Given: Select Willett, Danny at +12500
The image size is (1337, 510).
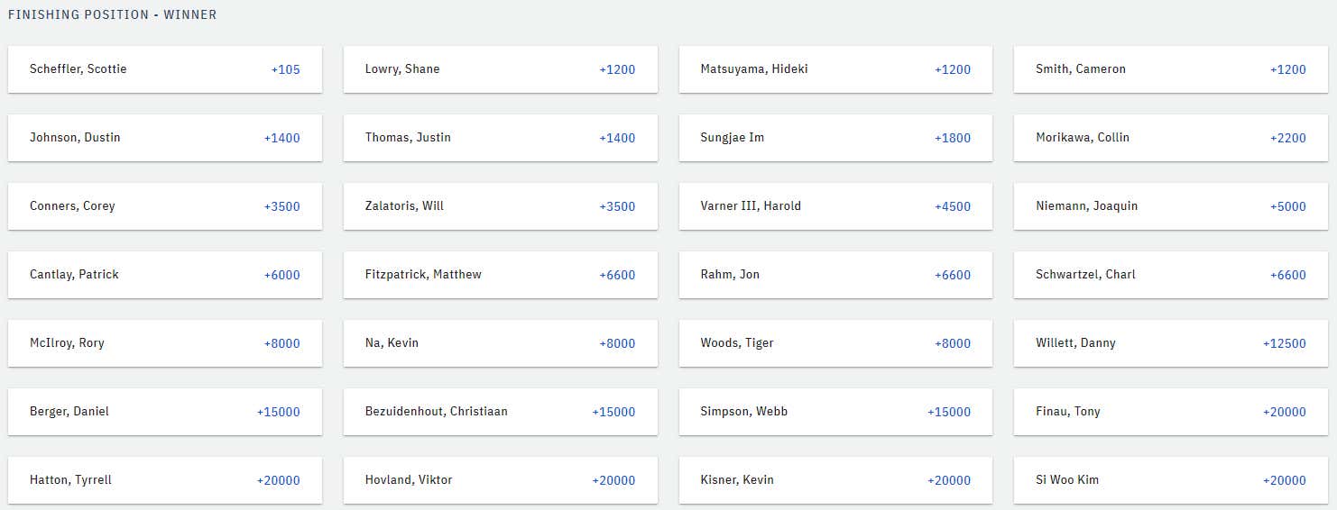Looking at the screenshot, I should pos(1171,343).
